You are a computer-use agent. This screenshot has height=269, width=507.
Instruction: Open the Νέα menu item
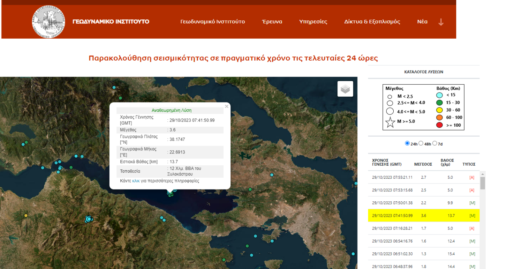pos(422,22)
